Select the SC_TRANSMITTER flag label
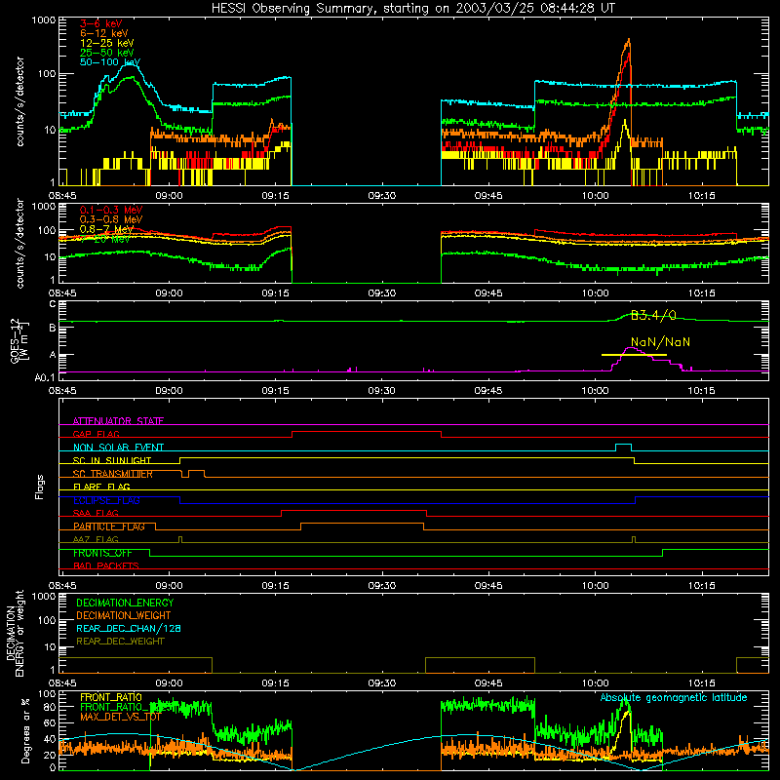 point(113,474)
